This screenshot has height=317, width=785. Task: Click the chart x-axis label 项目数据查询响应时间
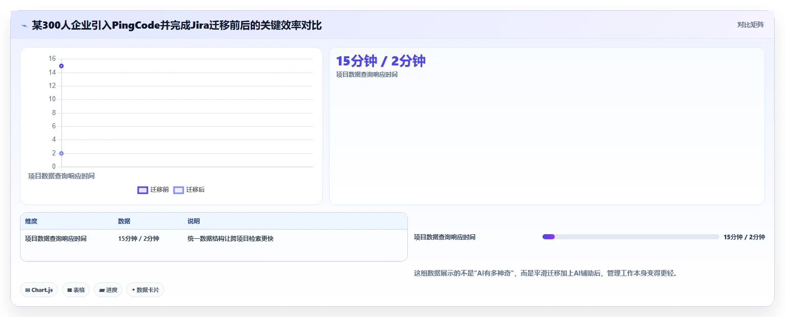(61, 176)
